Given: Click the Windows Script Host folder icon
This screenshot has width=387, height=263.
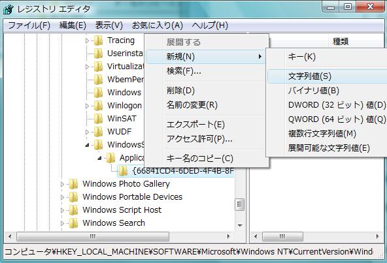Looking at the screenshot, I should click(74, 210).
